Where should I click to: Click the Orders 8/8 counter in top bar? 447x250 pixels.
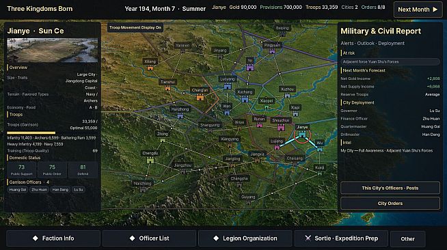point(373,7)
